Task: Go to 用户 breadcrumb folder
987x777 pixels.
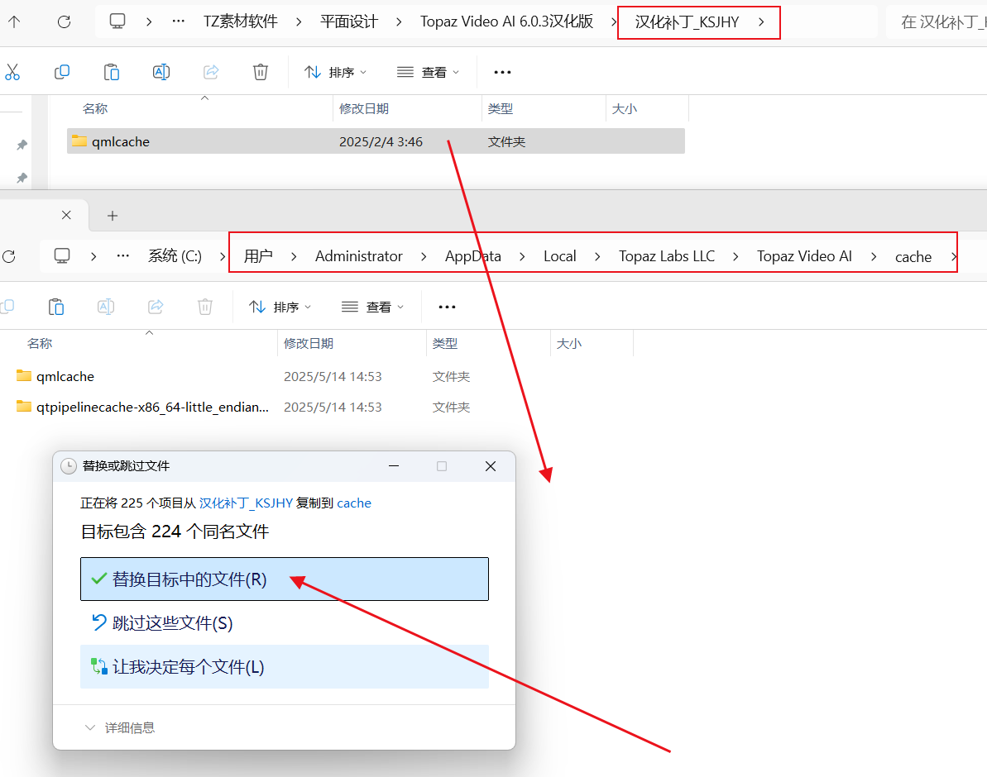Action: click(258, 256)
